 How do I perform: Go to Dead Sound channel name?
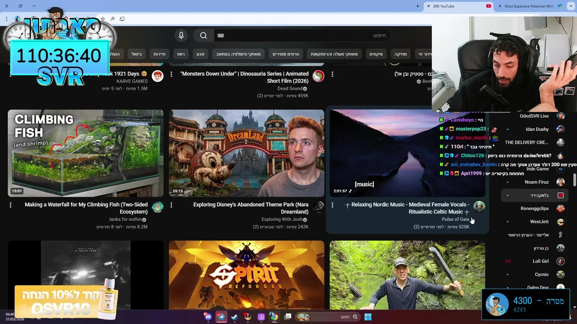(290, 88)
